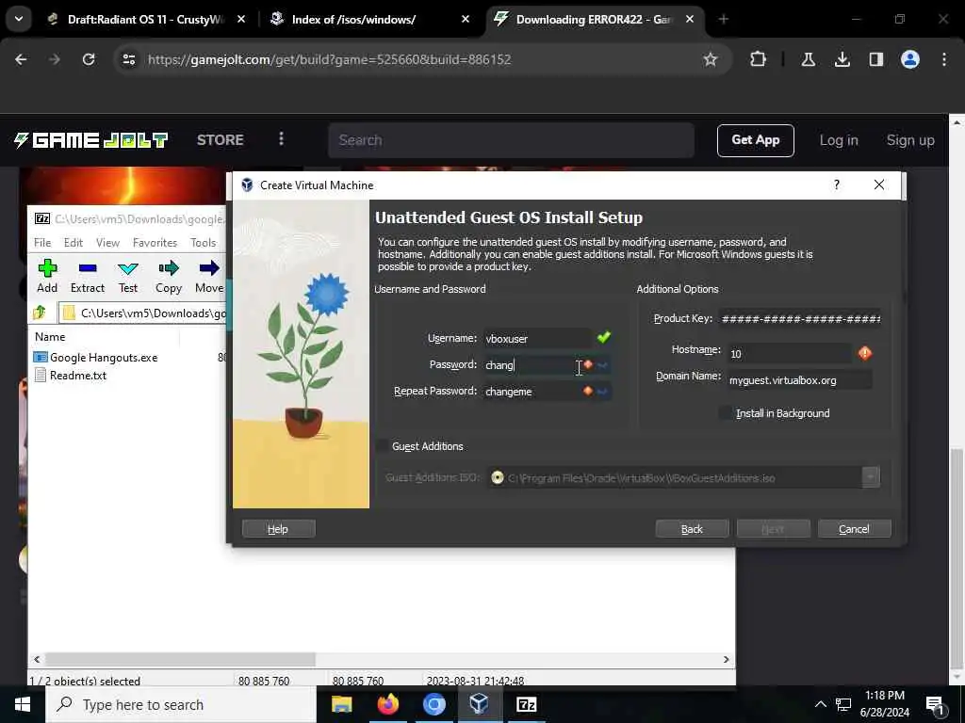Click Log in link on Game Jolt
The image size is (965, 723).
[x=838, y=140]
